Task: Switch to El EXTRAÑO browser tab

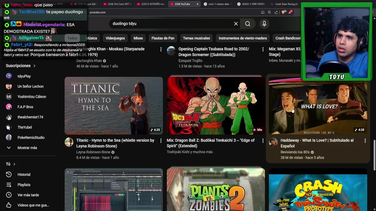Action: [x=151, y=4]
